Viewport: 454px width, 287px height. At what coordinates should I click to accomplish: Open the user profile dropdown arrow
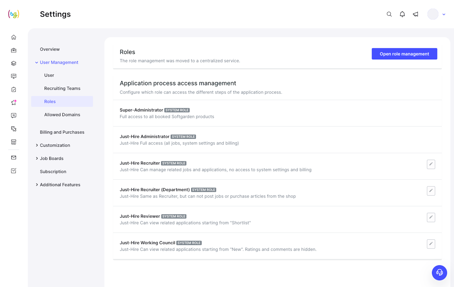444,14
